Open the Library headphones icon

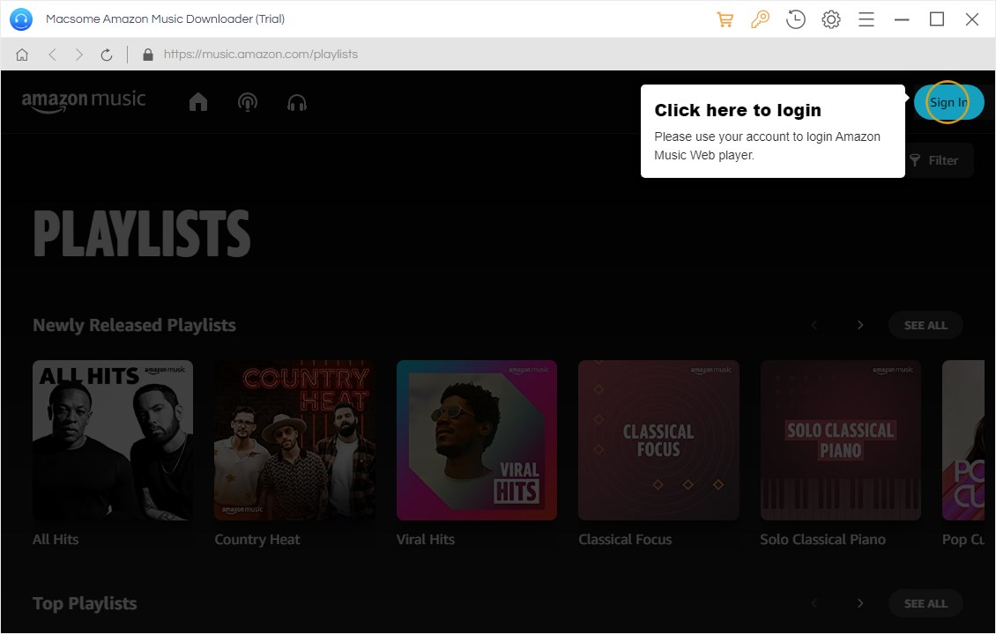(x=297, y=102)
